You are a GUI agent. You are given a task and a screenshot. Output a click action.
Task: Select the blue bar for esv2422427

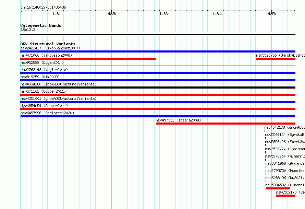pos(158,51)
